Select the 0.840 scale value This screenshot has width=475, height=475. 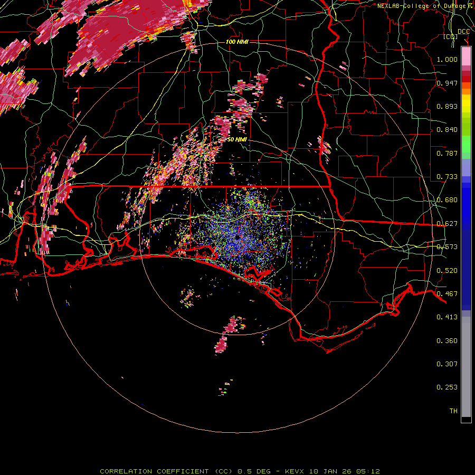point(447,130)
